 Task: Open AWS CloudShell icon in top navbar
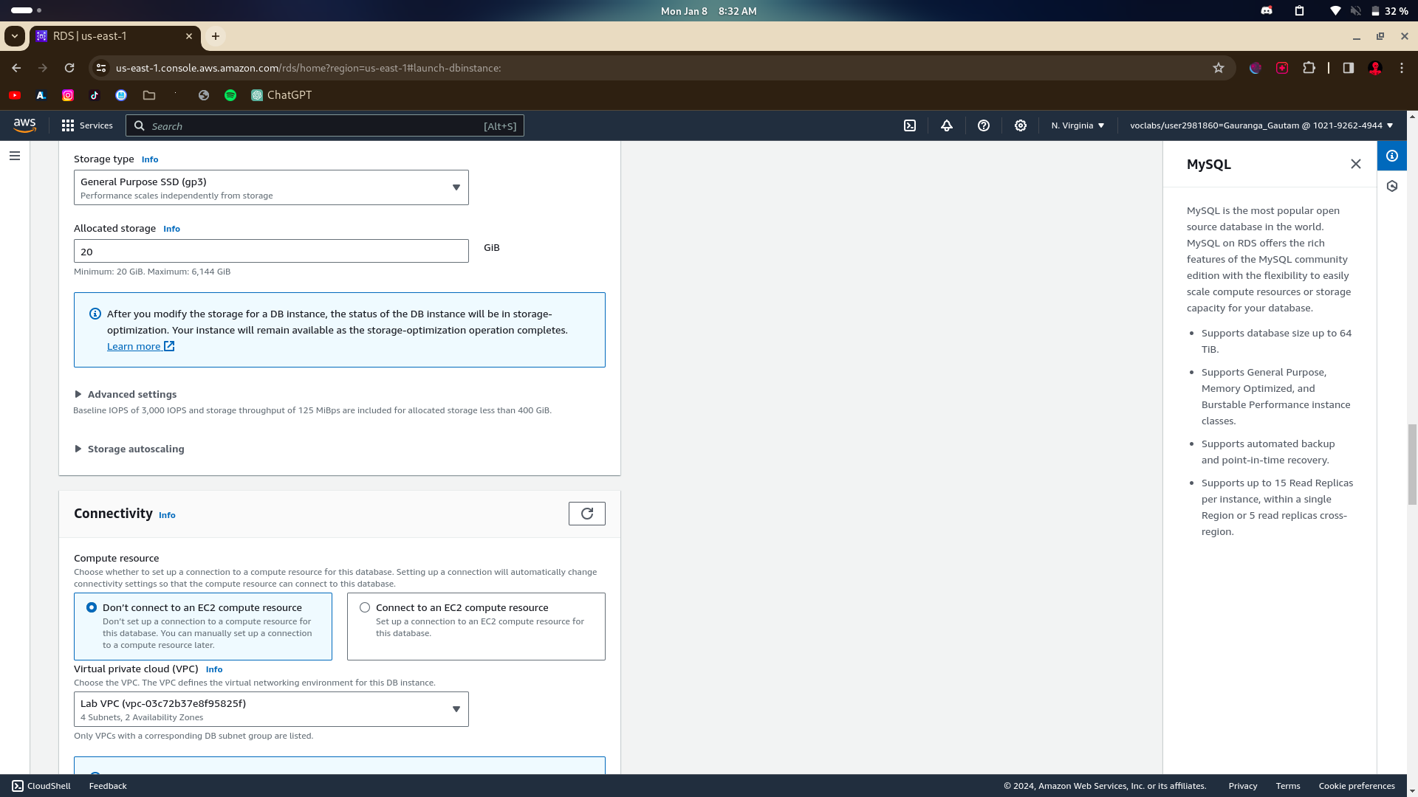910,125
